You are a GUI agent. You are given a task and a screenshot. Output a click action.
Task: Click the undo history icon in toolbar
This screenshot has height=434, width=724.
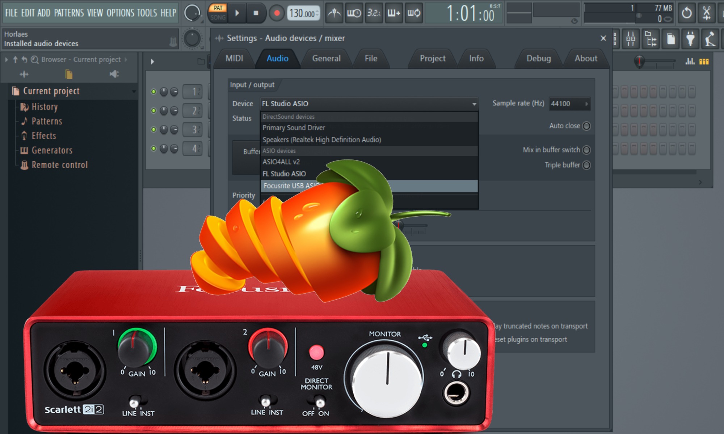click(686, 13)
